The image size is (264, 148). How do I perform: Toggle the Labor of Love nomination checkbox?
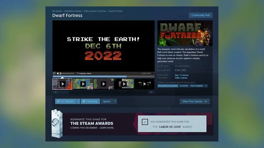pos(145,122)
